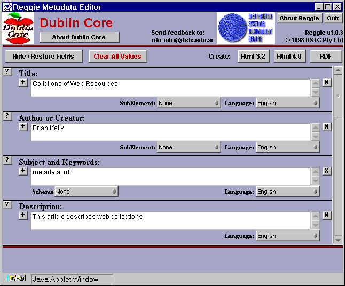This screenshot has width=345, height=286.
Task: Click the main panel vertical scrollbar thumb
Action: pyautogui.click(x=338, y=96)
